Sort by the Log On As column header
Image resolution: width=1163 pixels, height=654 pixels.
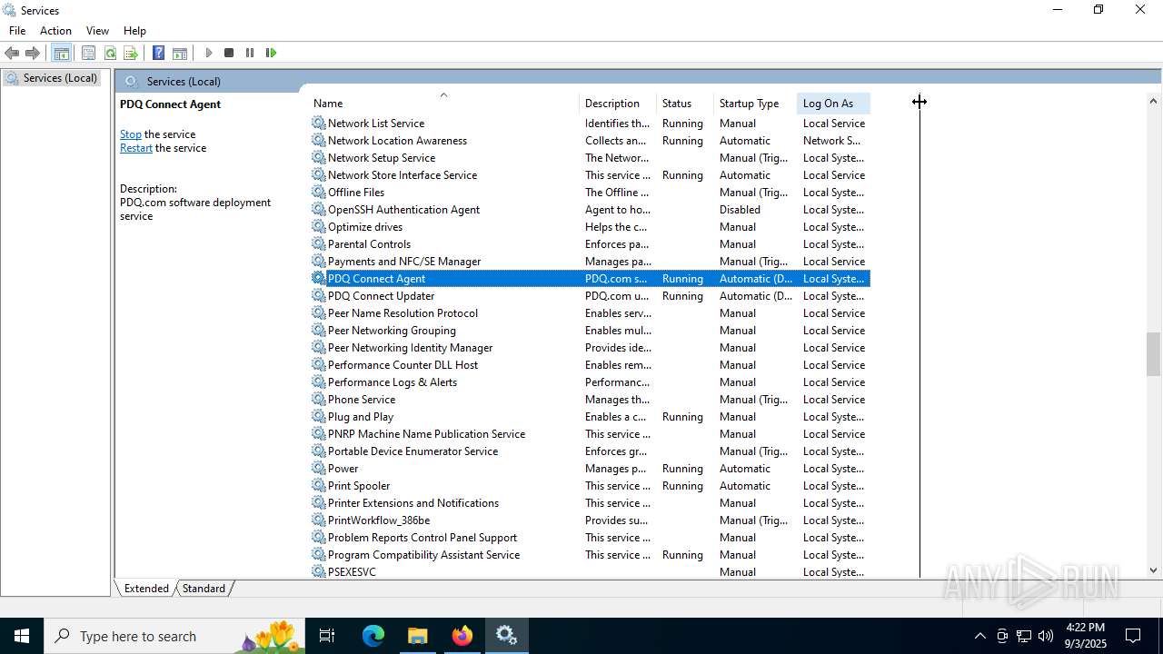tap(833, 103)
